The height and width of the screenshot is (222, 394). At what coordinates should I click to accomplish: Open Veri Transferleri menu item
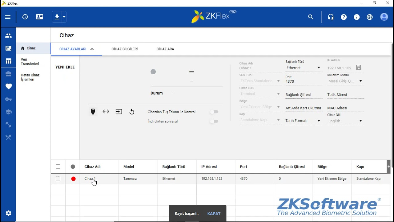tap(30, 62)
